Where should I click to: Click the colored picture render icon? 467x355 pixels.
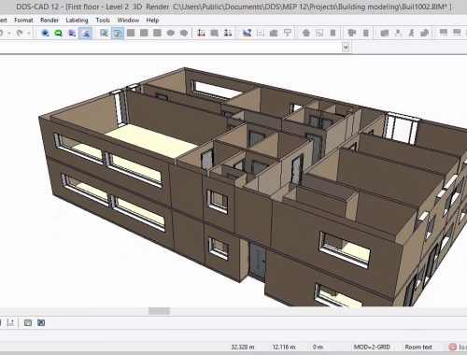pos(247,33)
